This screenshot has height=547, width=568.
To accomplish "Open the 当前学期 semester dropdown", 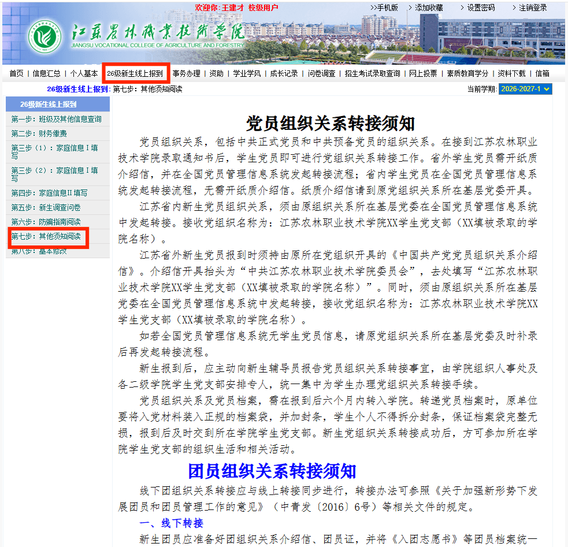I will click(x=525, y=89).
